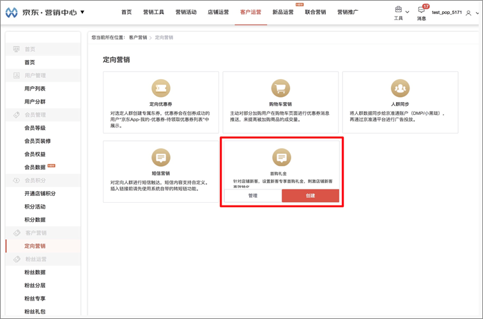The image size is (483, 319).
Task: Select 定向营销 in the sidebar
Action: (x=34, y=246)
